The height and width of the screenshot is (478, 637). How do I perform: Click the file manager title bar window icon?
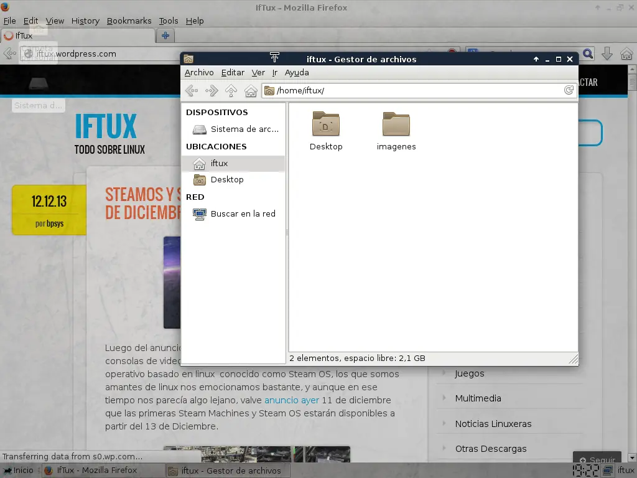pos(188,59)
